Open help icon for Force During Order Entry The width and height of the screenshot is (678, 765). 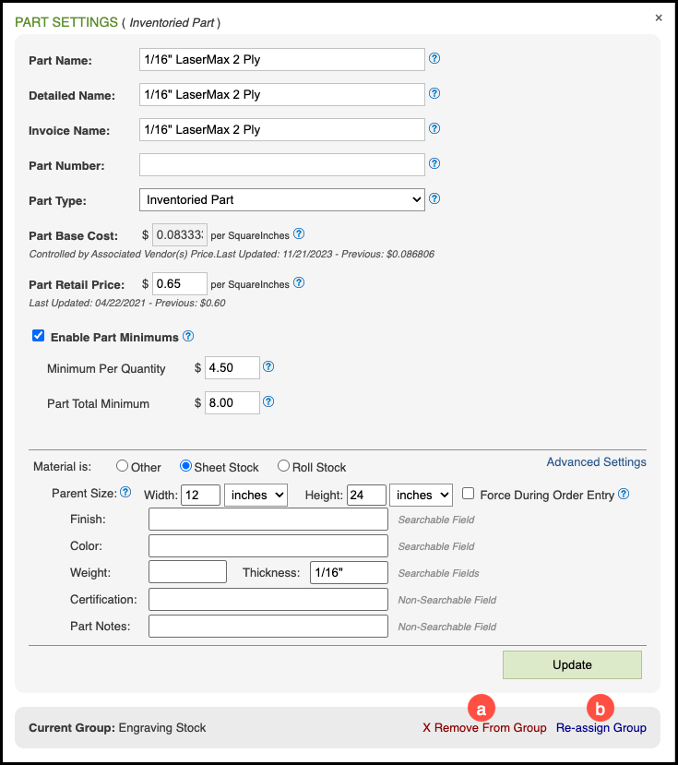(x=624, y=495)
